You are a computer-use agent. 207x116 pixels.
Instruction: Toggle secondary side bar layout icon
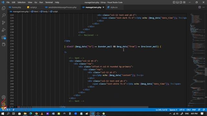pos(181,2)
